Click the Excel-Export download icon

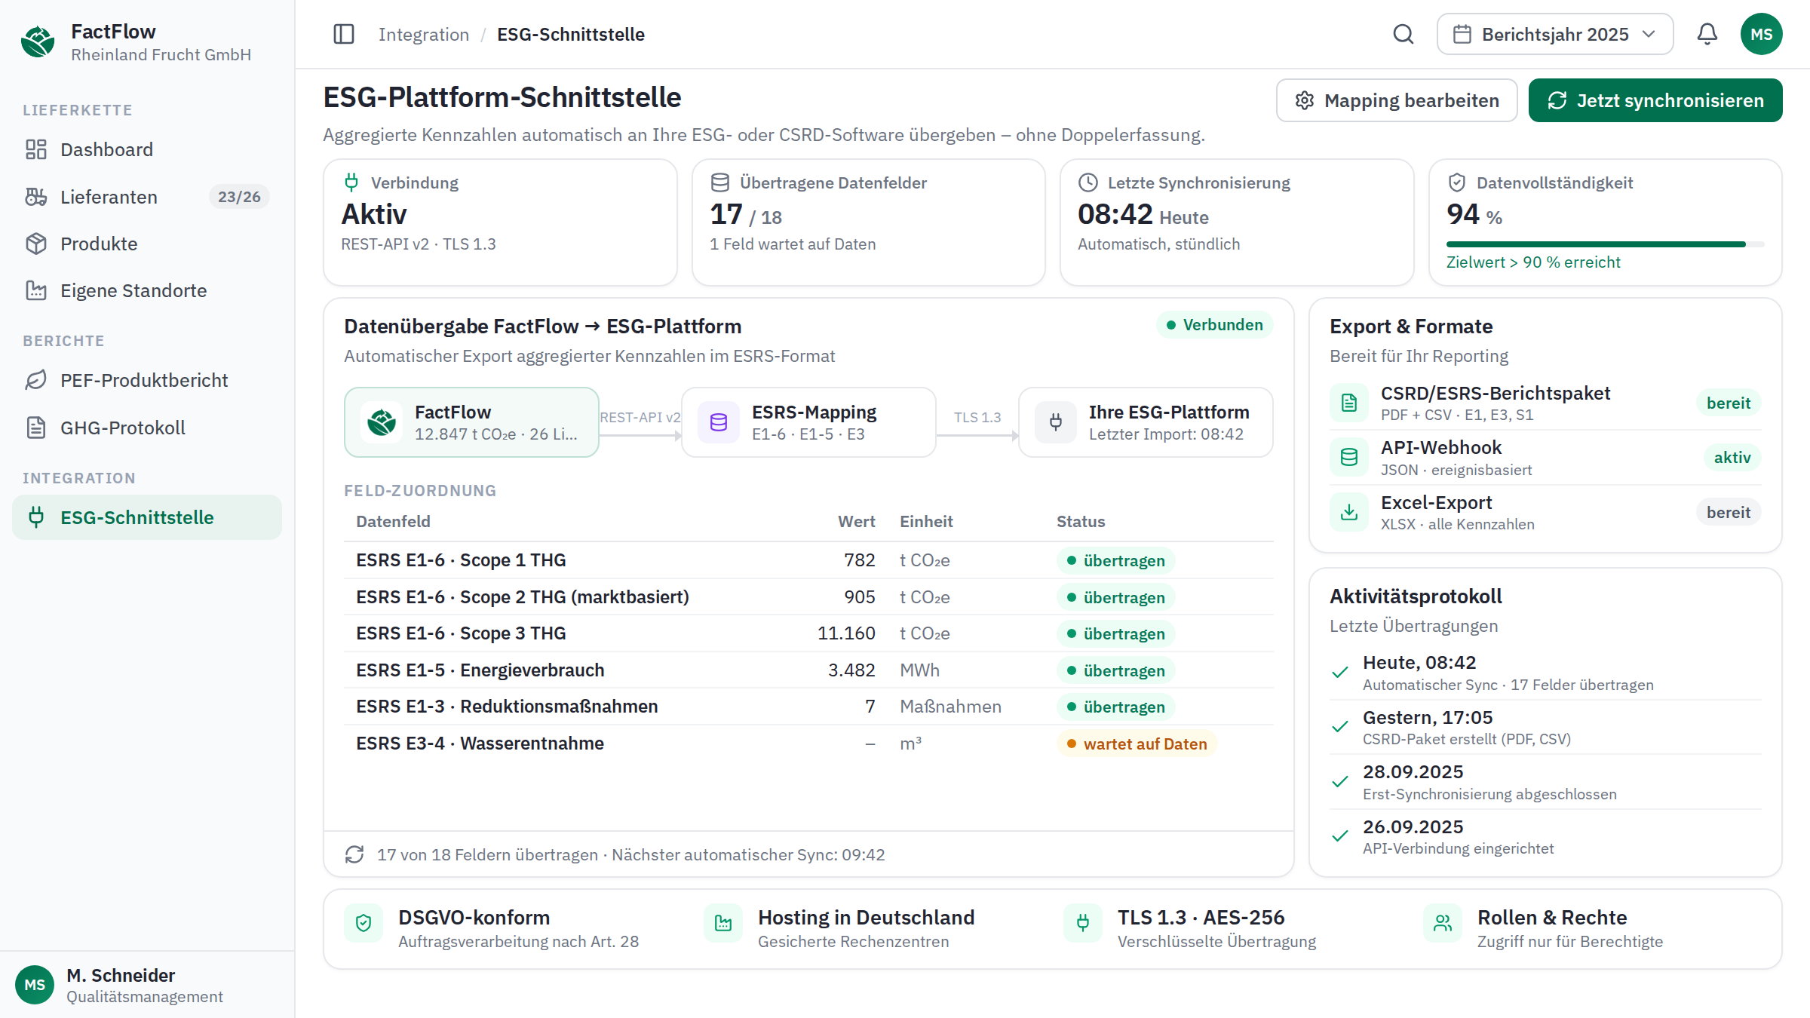click(x=1349, y=512)
